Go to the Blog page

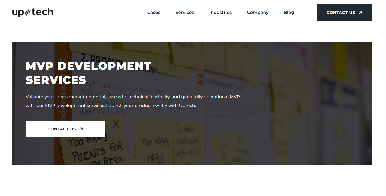coord(289,13)
